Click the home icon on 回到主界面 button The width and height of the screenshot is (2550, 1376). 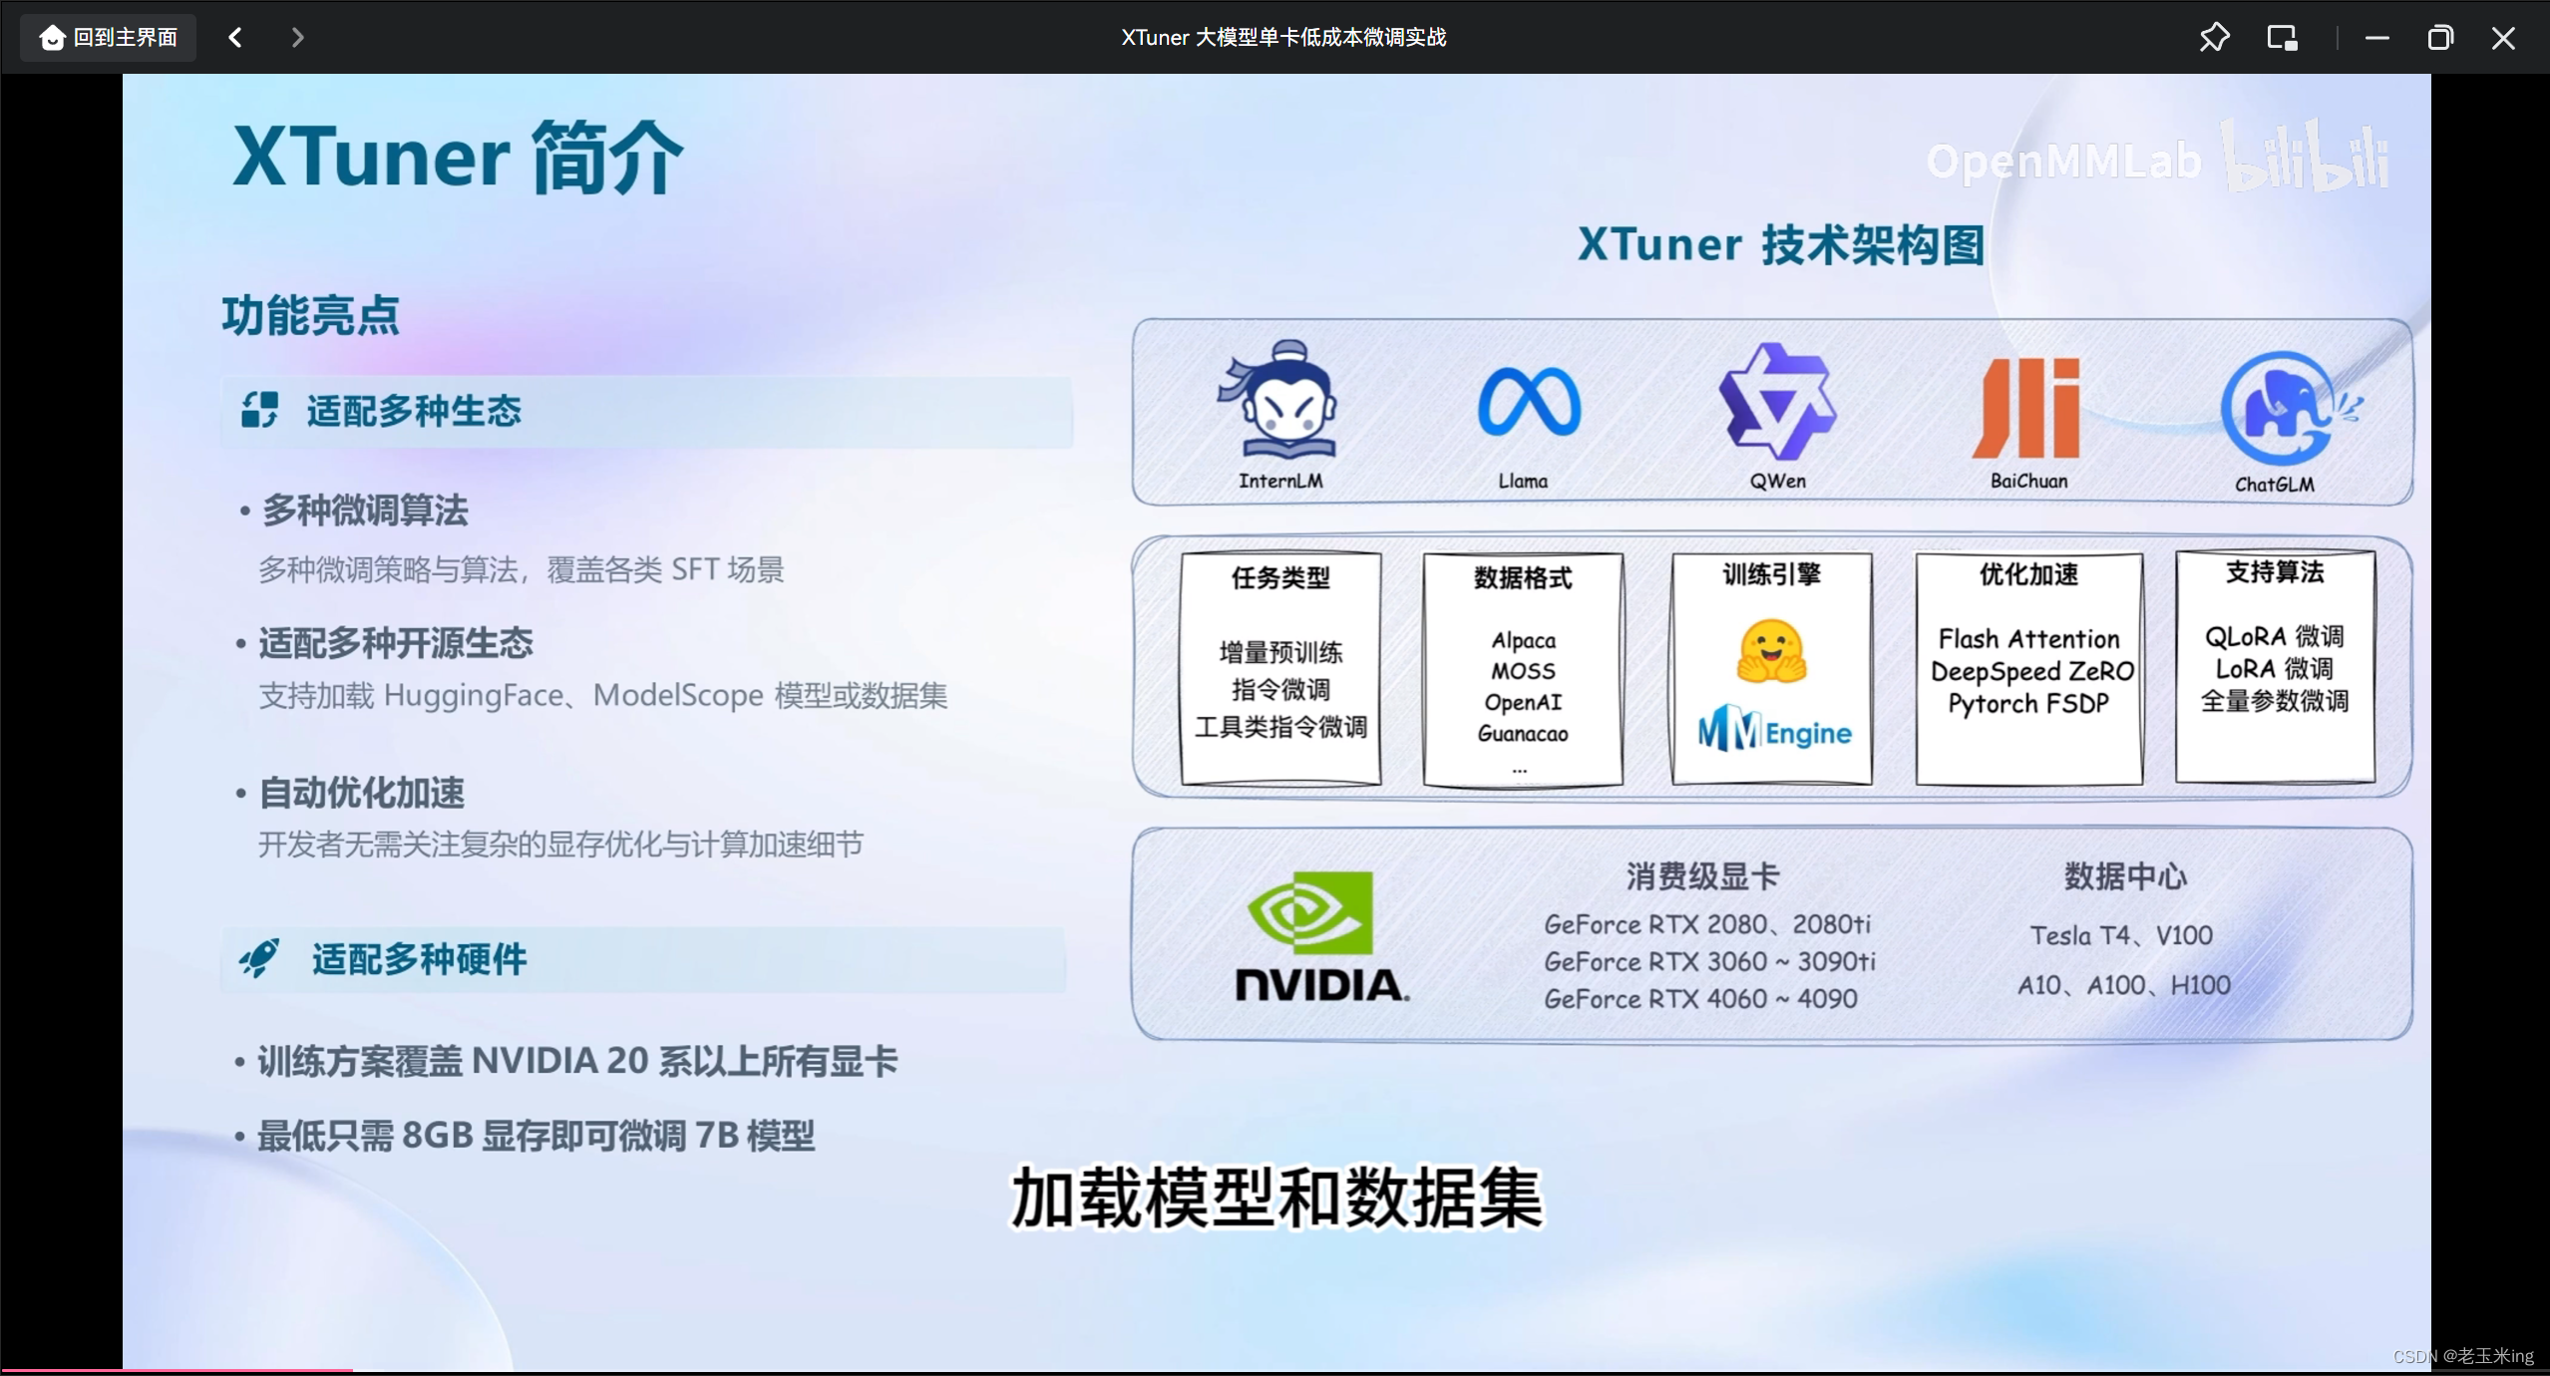tap(52, 37)
